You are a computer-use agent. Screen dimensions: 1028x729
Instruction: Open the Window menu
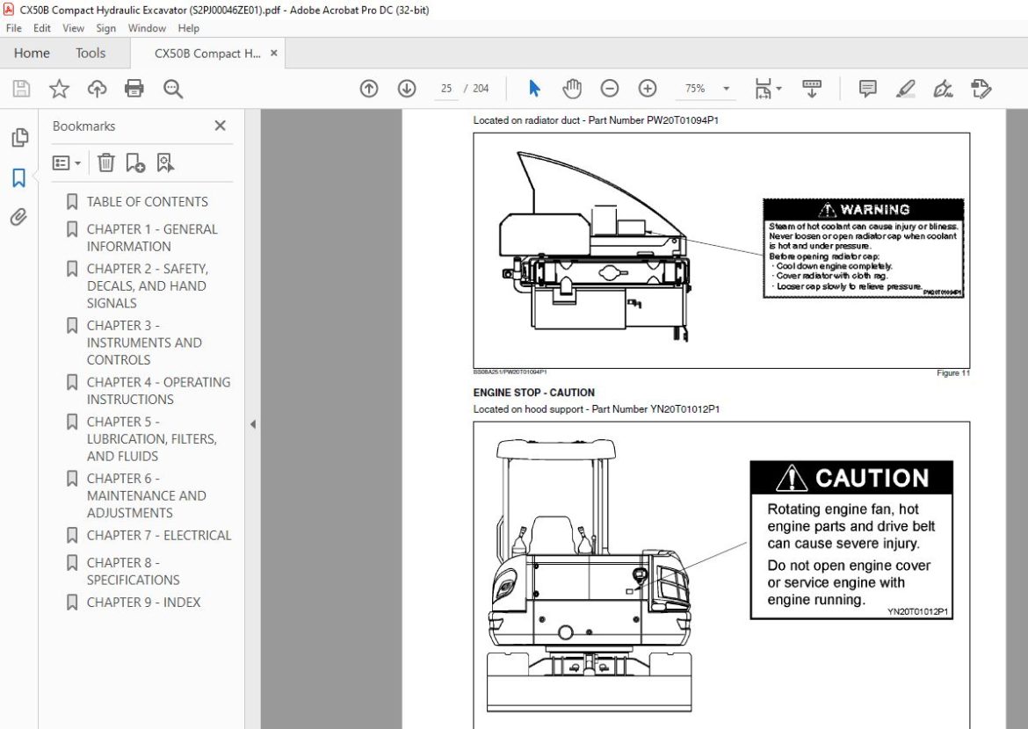[x=147, y=28]
